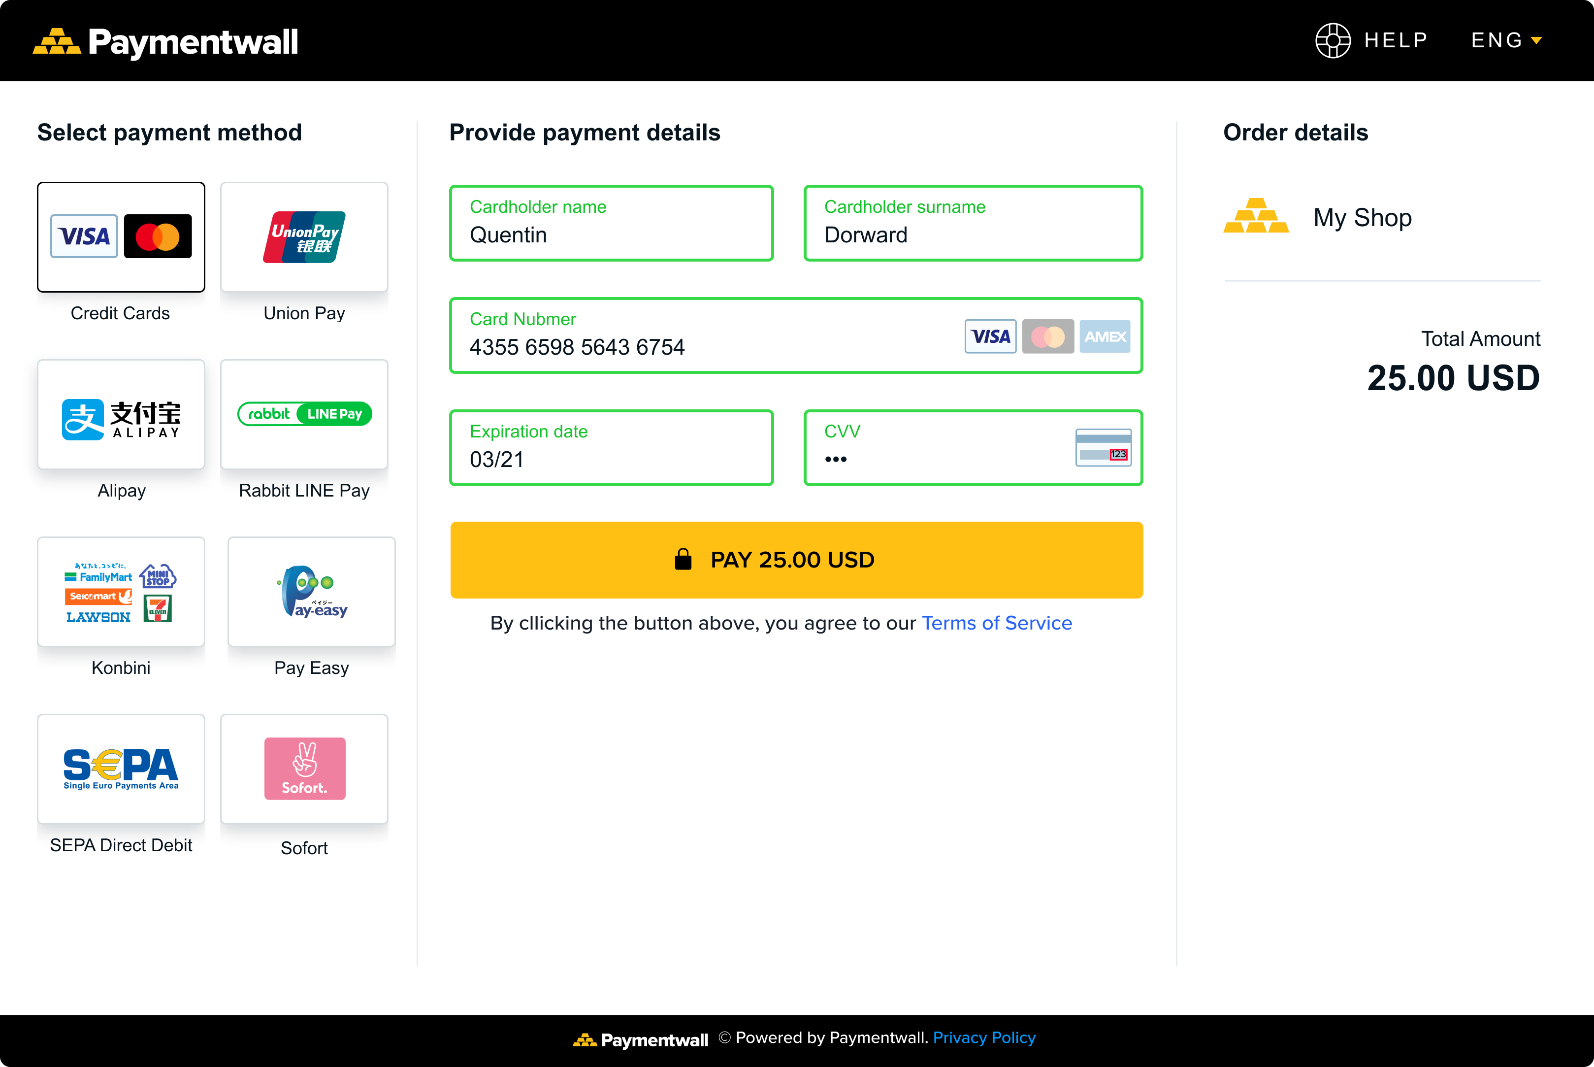Click into the Expiration date field
The width and height of the screenshot is (1594, 1067).
(x=611, y=448)
